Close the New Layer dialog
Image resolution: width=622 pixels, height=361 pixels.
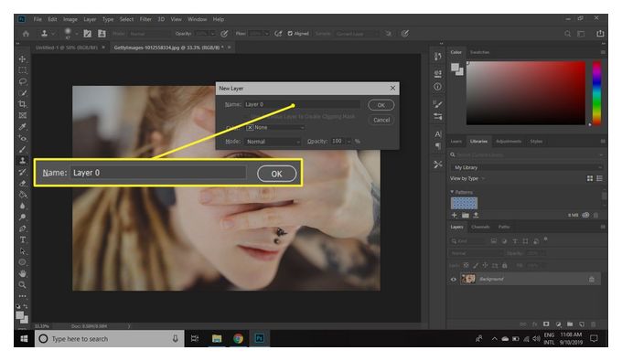[x=392, y=88]
